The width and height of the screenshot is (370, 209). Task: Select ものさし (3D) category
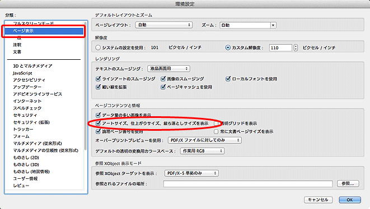[26, 164]
